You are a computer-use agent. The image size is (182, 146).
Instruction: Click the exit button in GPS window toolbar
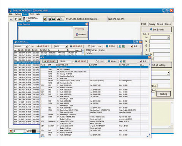tap(143, 61)
